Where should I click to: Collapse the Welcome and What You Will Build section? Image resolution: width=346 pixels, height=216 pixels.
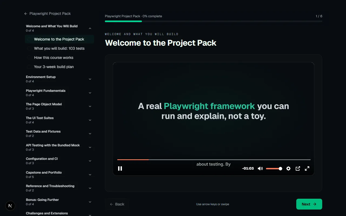click(90, 28)
